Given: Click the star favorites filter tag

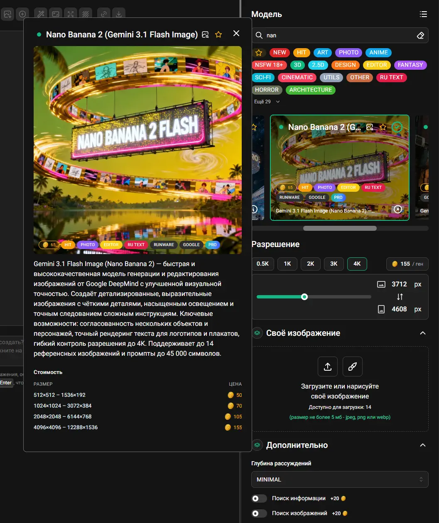Looking at the screenshot, I should tap(259, 53).
